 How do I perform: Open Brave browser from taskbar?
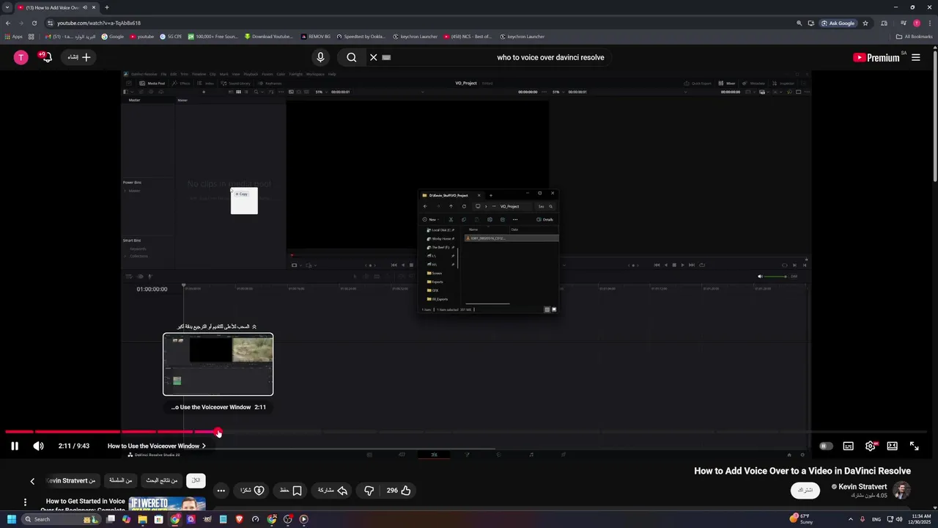click(239, 519)
